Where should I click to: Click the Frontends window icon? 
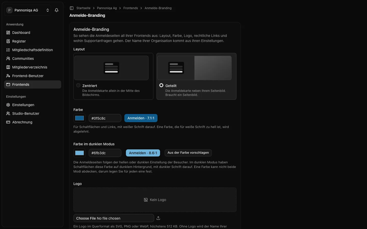pos(8,84)
